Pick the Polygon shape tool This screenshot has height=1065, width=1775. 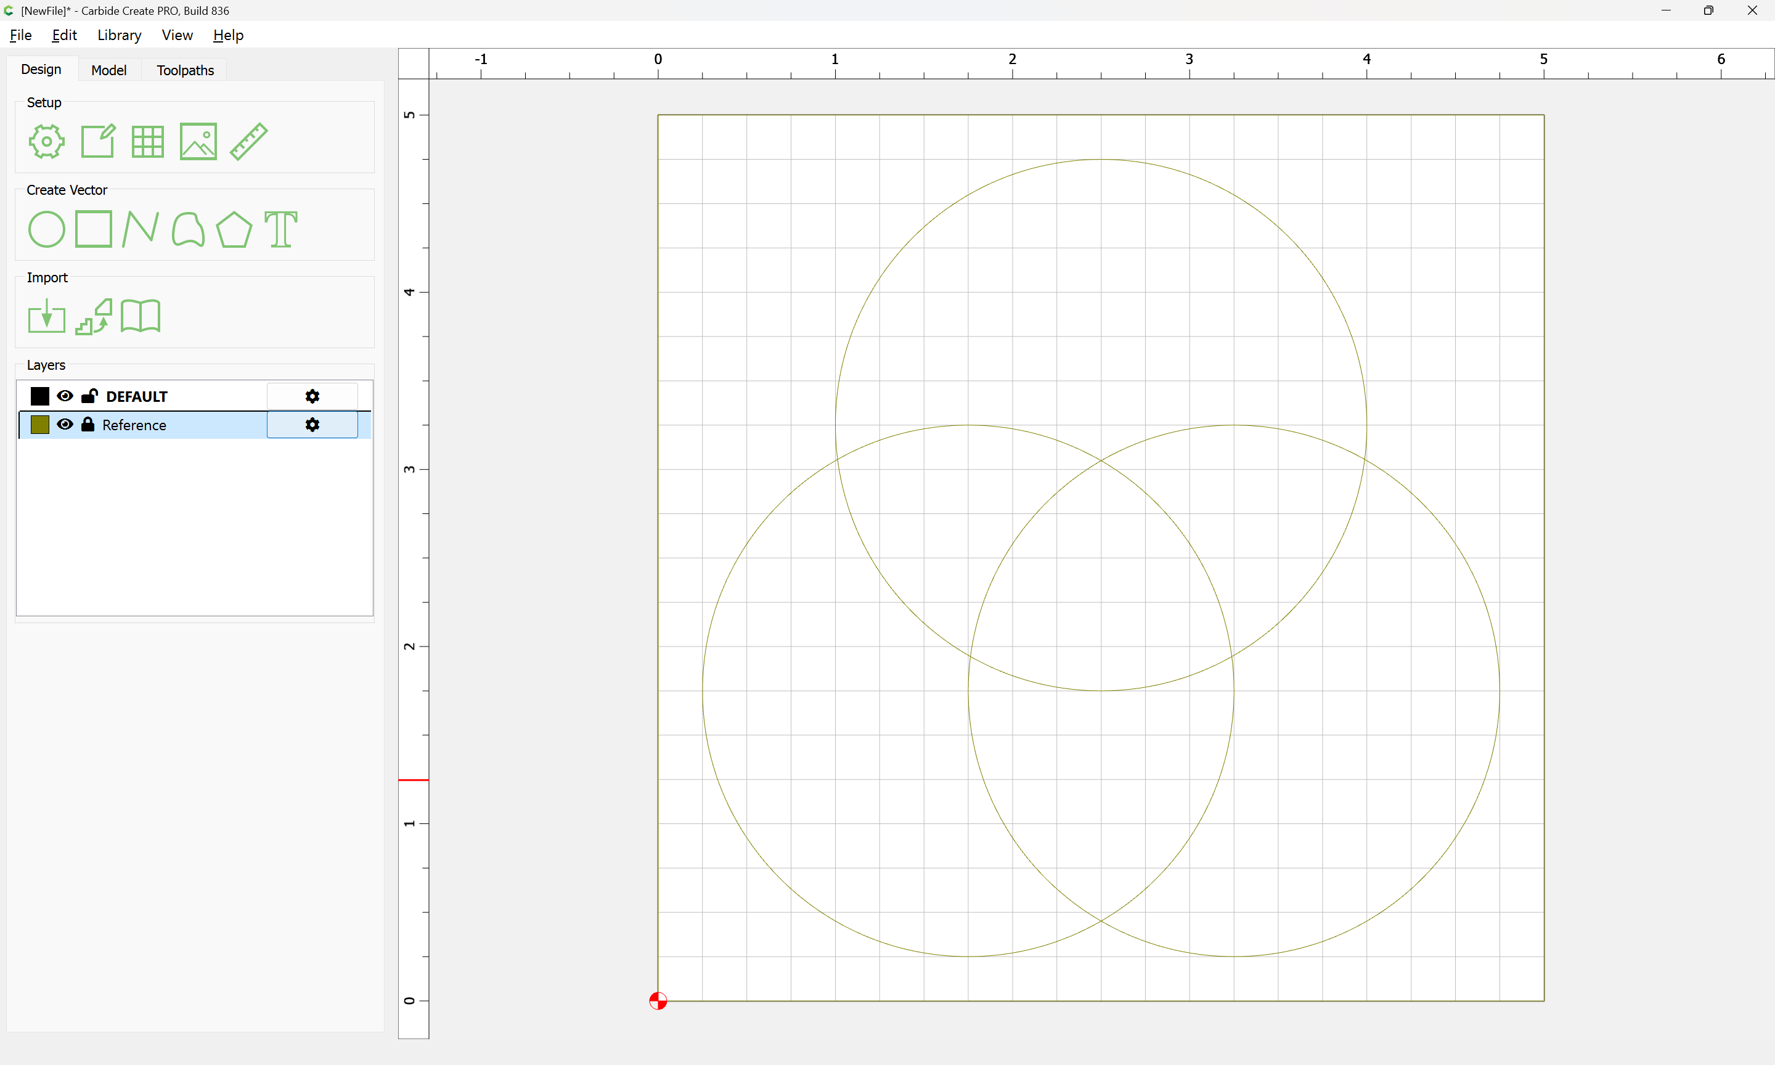coord(234,230)
